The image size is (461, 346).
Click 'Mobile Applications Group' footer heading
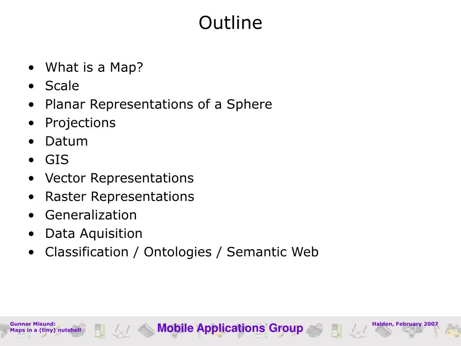[x=230, y=328]
